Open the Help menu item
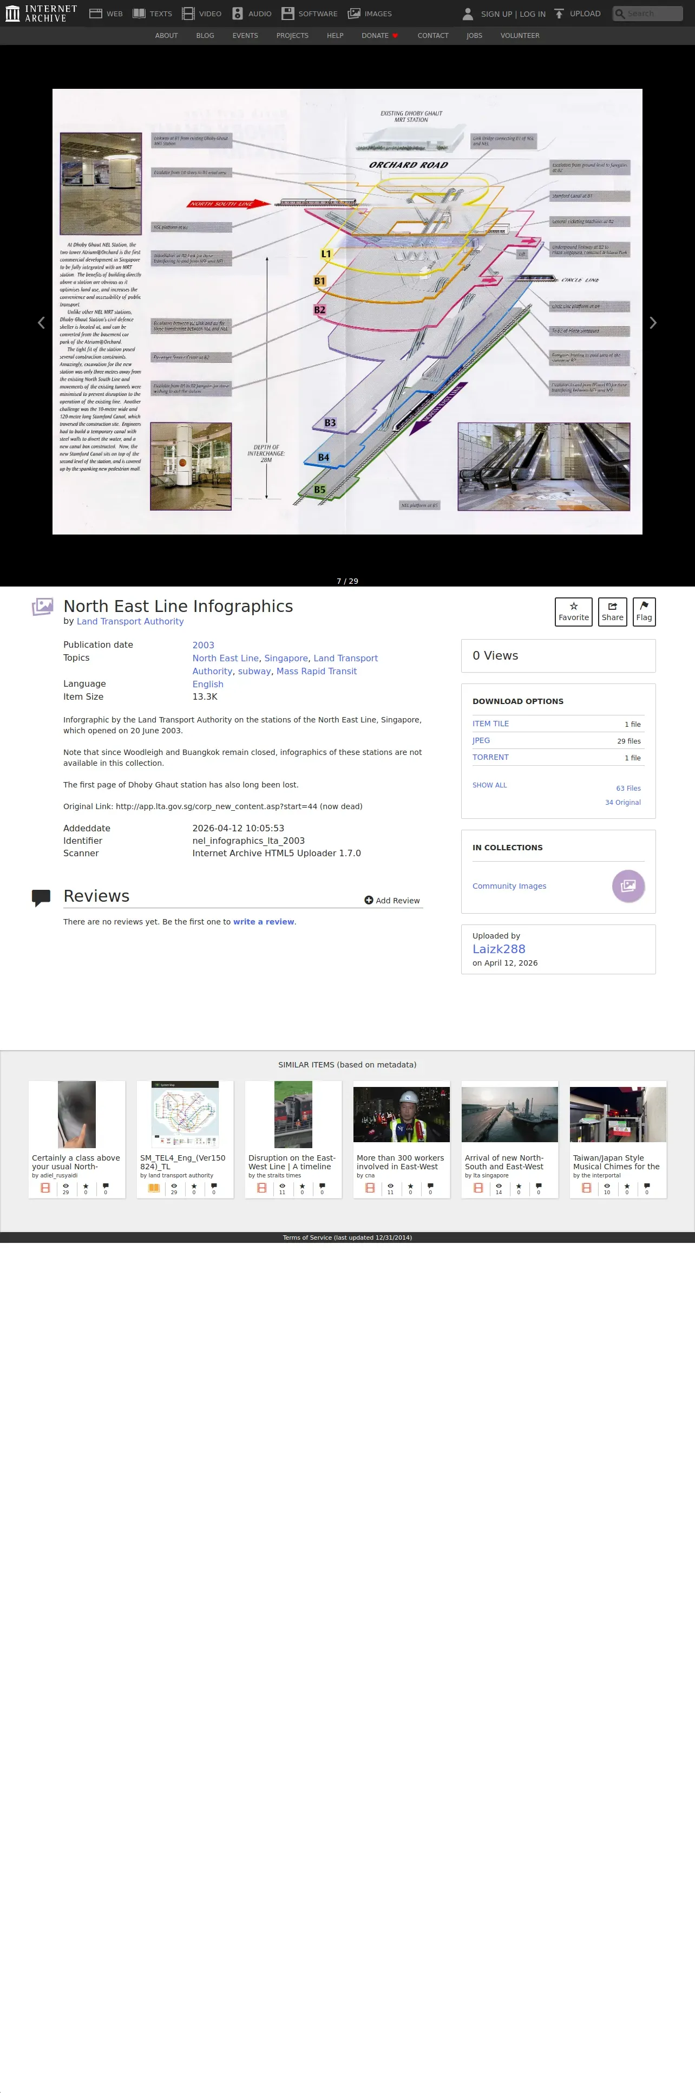695x2097 pixels. click(335, 36)
